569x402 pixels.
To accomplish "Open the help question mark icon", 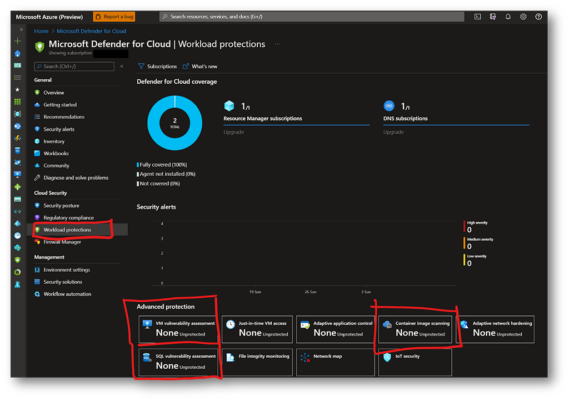I will click(x=538, y=17).
